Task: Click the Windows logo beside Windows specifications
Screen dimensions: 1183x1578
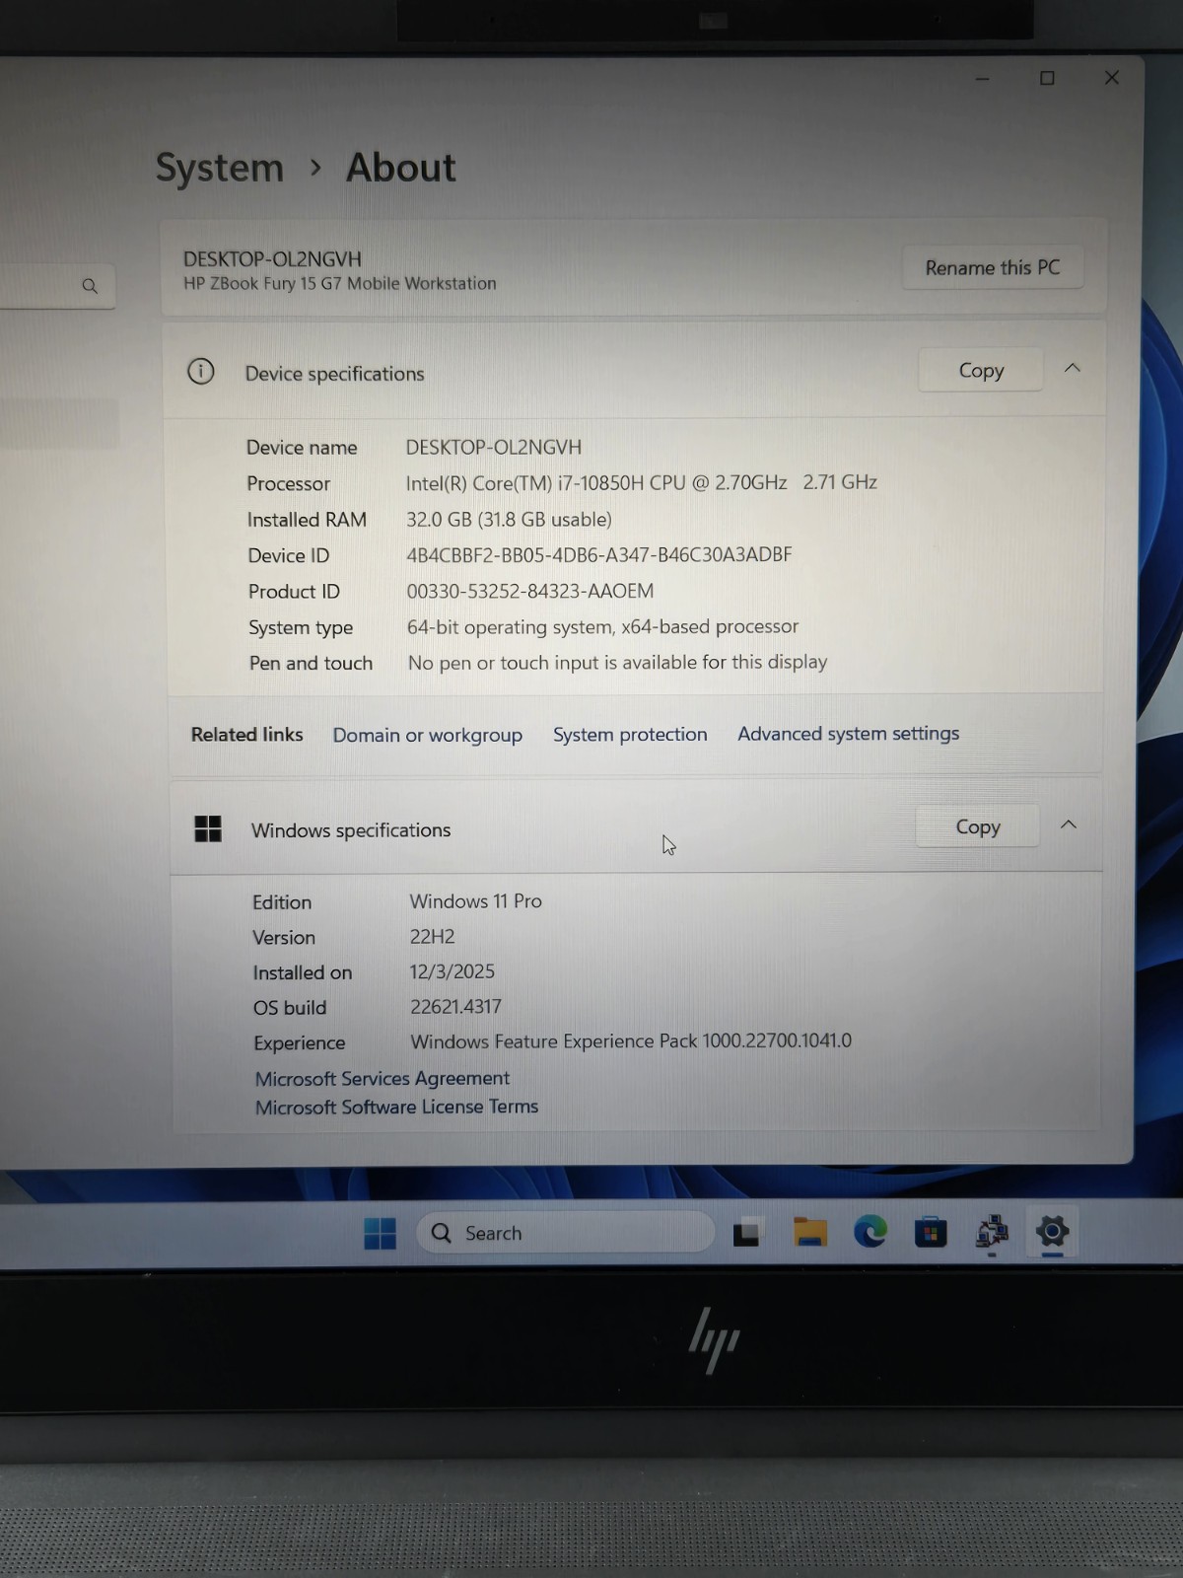Action: [x=208, y=828]
